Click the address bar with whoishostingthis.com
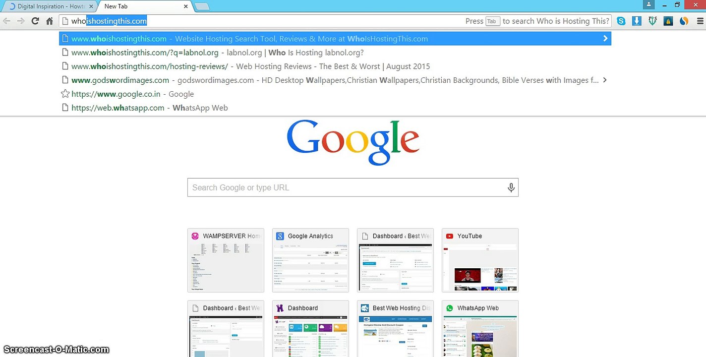The image size is (706, 357). coord(335,21)
